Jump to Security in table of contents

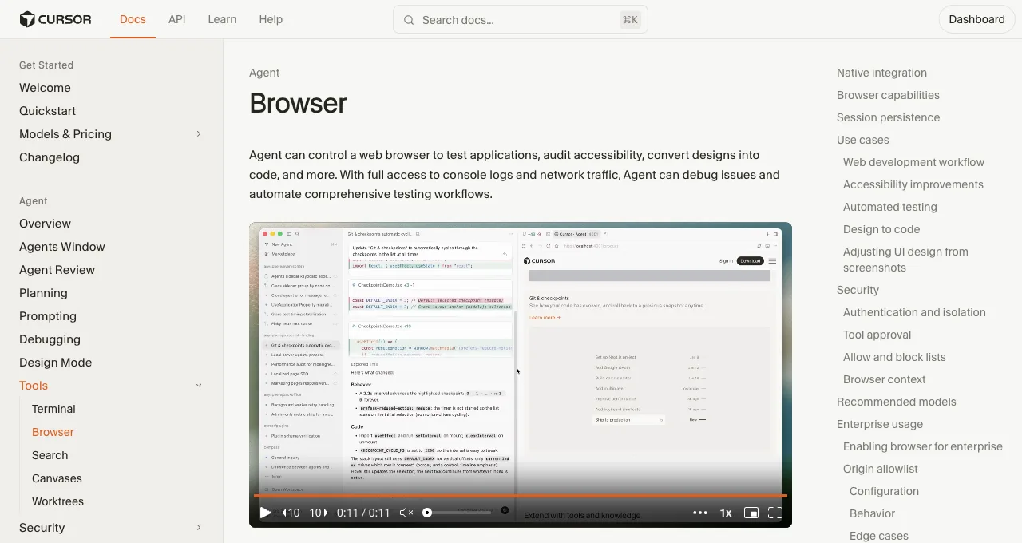(858, 290)
